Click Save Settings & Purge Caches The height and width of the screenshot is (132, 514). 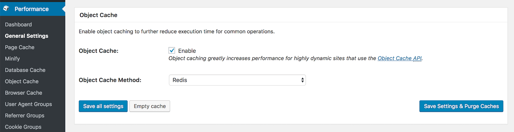[x=461, y=106]
